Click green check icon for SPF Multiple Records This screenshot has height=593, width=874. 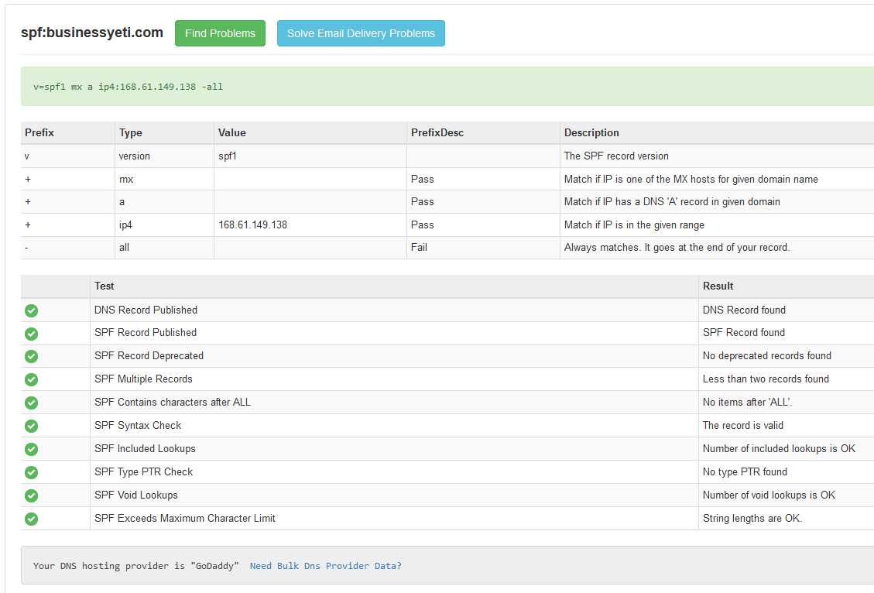(x=31, y=379)
